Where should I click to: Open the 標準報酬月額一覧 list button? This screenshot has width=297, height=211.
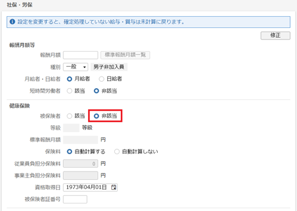(x=125, y=55)
